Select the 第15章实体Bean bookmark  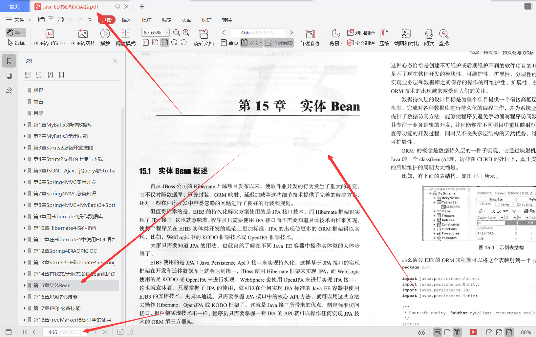73,285
